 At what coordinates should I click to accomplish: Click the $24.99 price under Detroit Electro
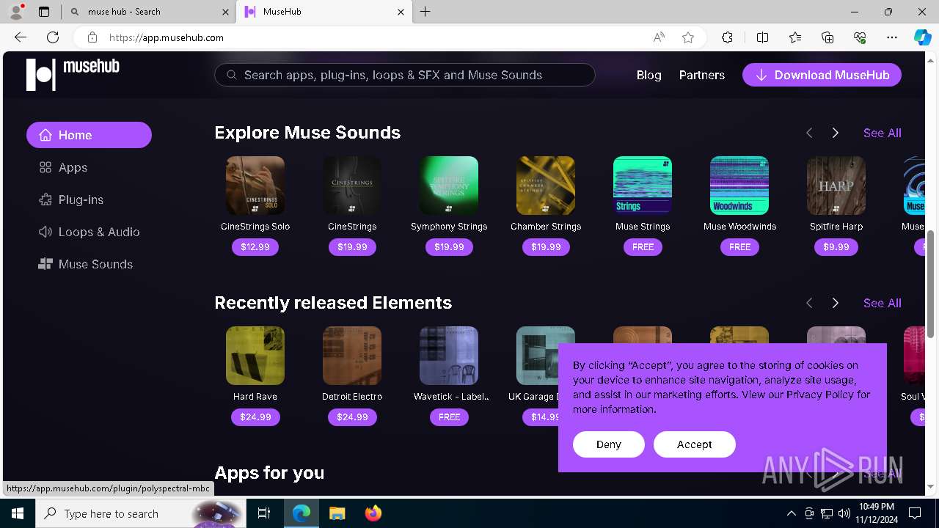[352, 417]
